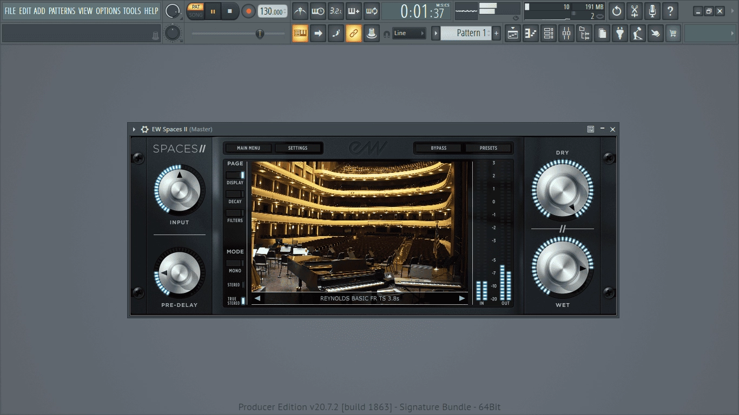This screenshot has height=415, width=739.
Task: Toggle the metronome icon
Action: pos(300,11)
